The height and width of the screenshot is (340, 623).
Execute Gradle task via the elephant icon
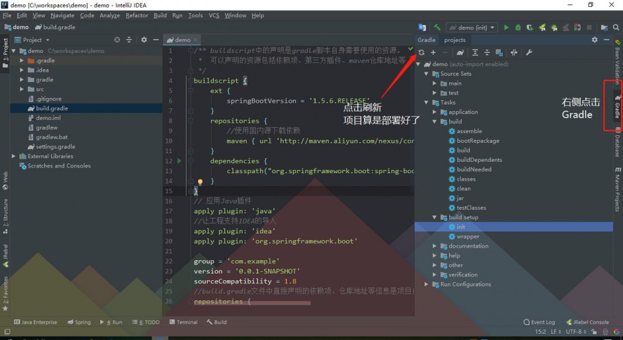pos(460,52)
